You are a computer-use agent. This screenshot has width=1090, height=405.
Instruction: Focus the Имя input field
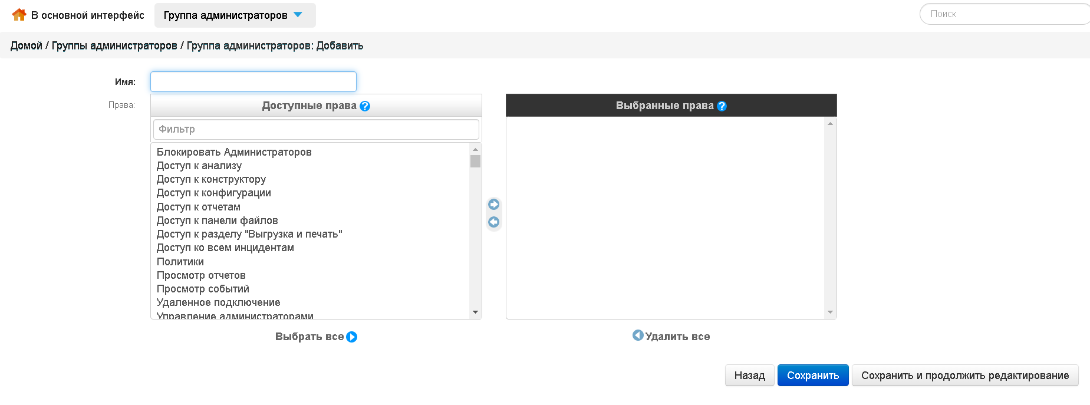(253, 82)
